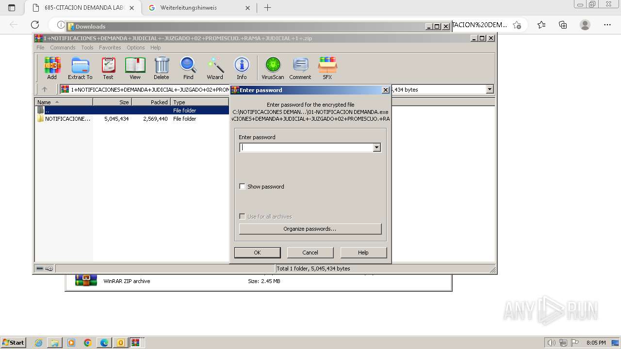The height and width of the screenshot is (349, 621).
Task: Expand the archive address bar dropdown
Action: [x=490, y=89]
